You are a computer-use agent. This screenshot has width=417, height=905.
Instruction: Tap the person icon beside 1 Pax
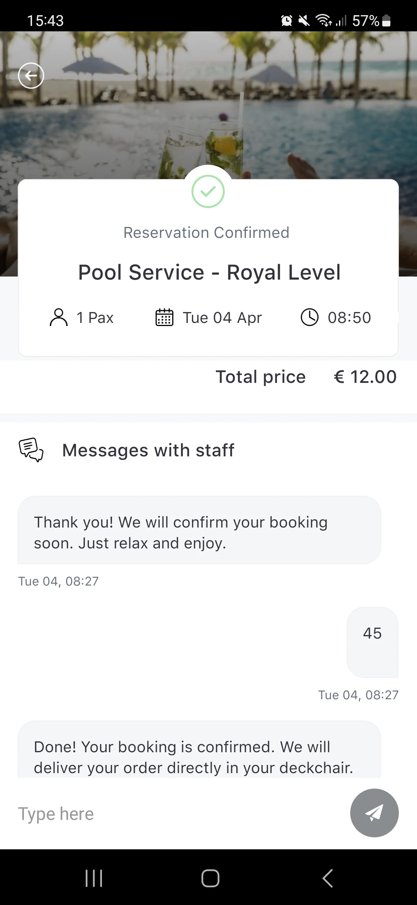59,318
